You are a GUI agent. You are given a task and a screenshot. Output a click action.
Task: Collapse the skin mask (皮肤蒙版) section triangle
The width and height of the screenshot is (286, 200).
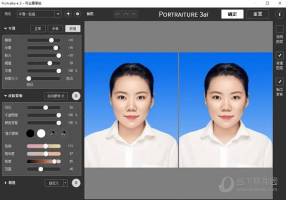(x=5, y=96)
